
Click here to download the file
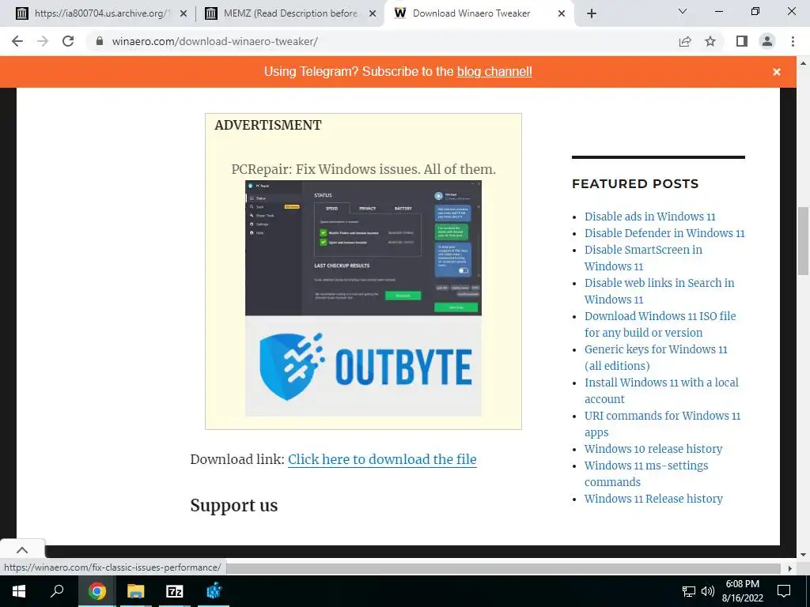382,459
